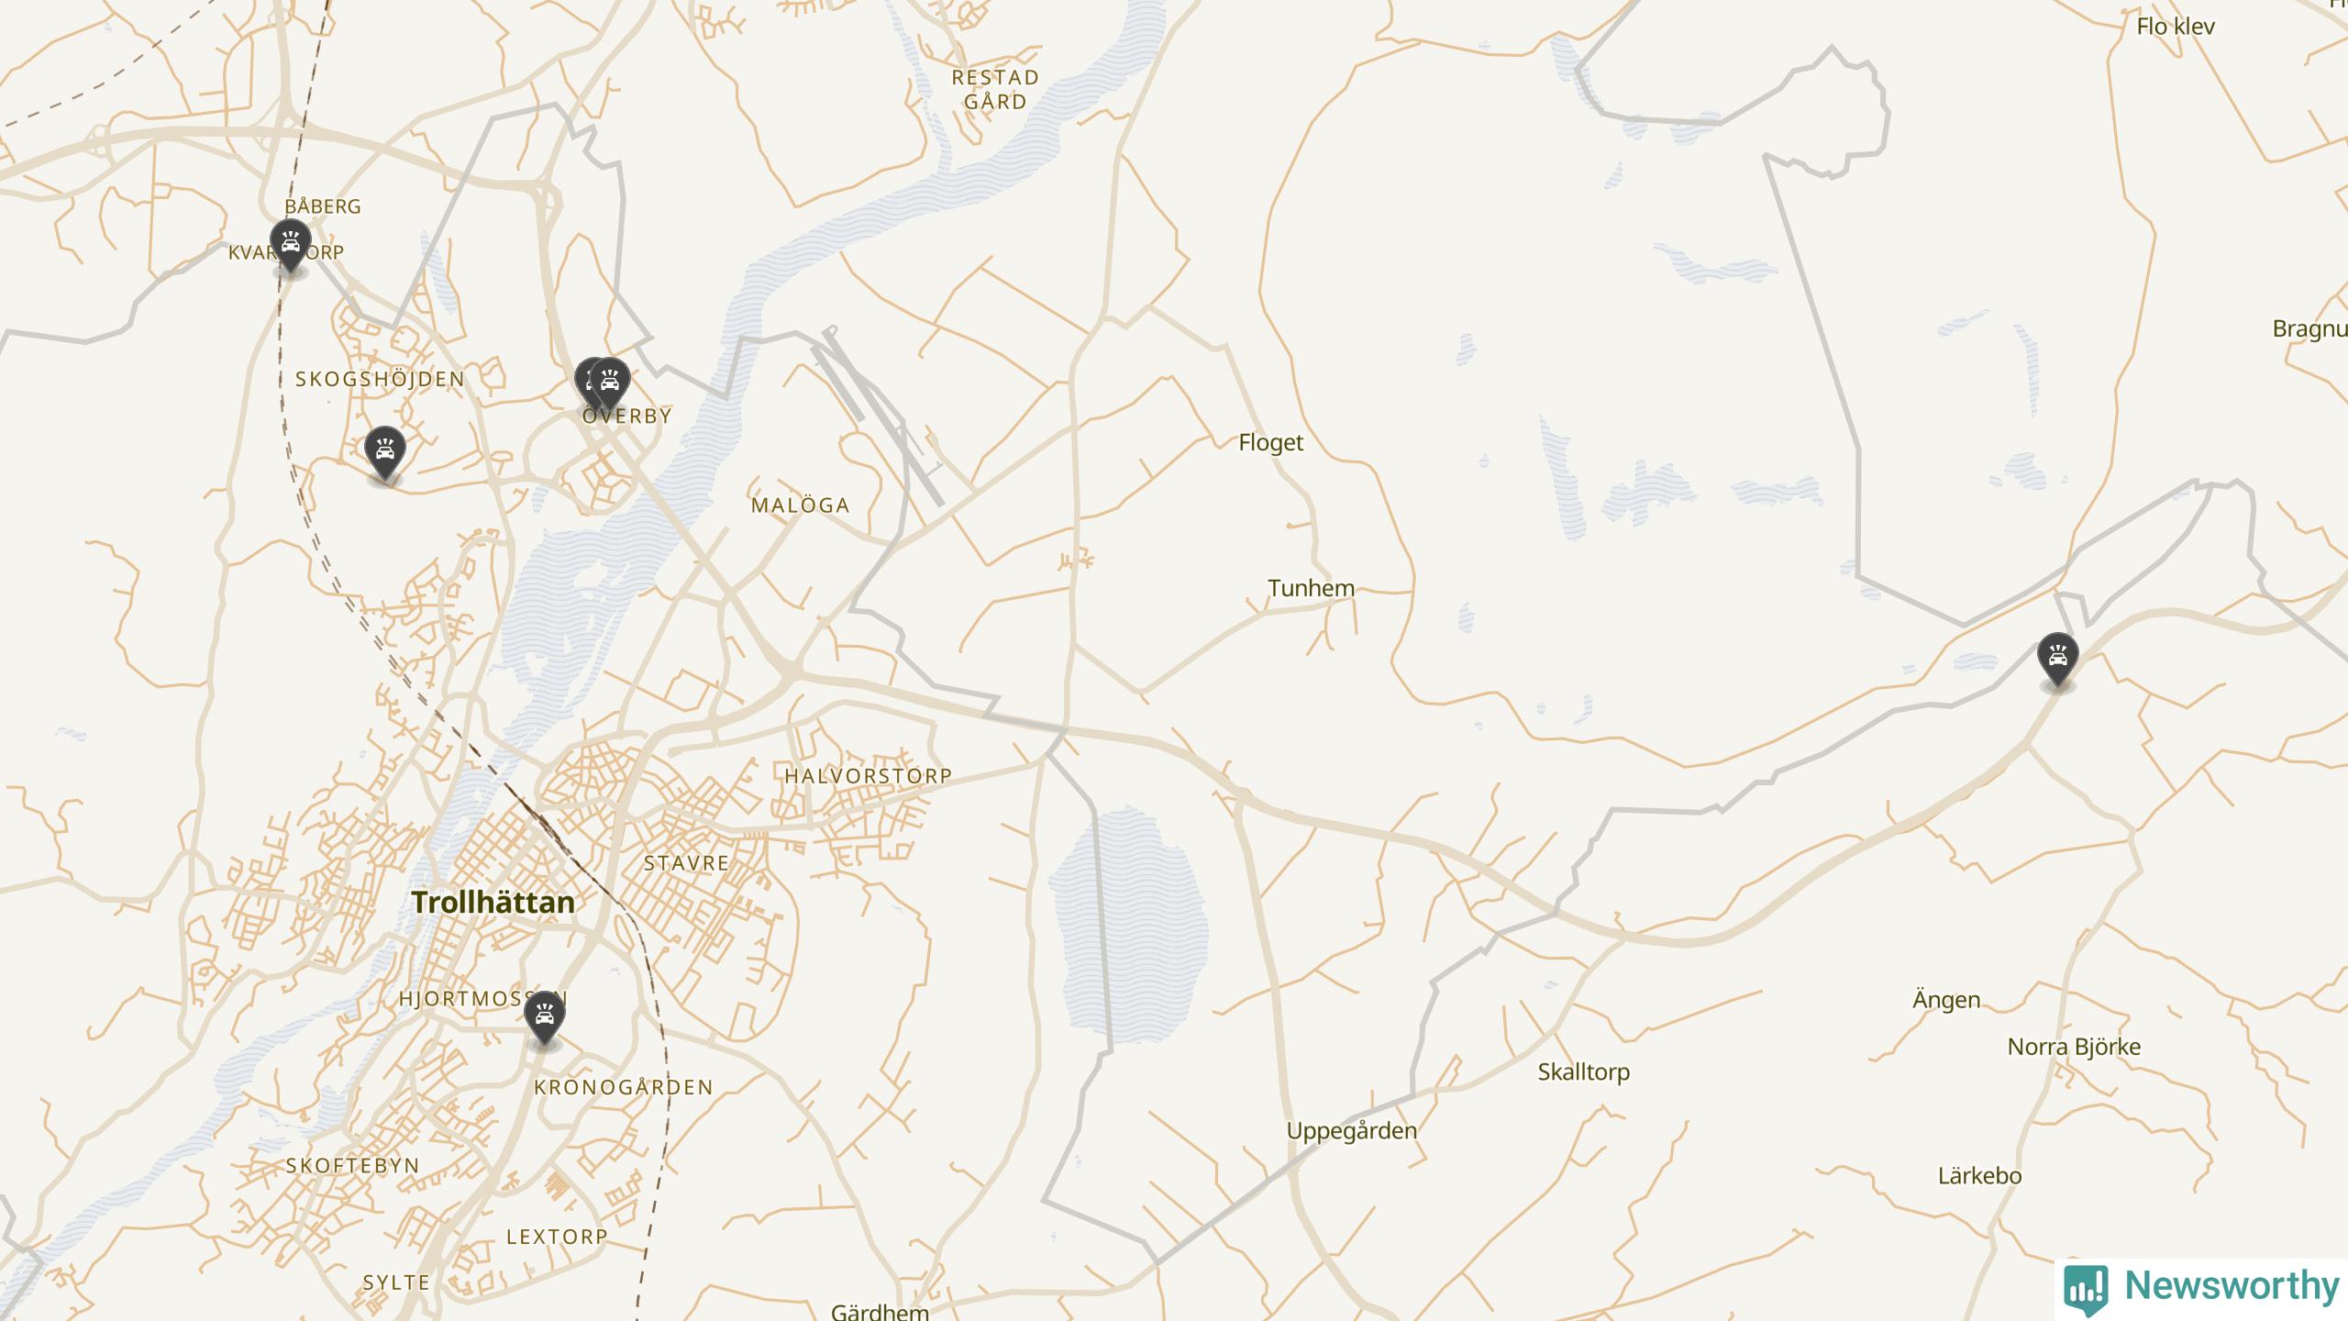
Task: Open the Newsworthy text link
Action: click(x=2232, y=1285)
